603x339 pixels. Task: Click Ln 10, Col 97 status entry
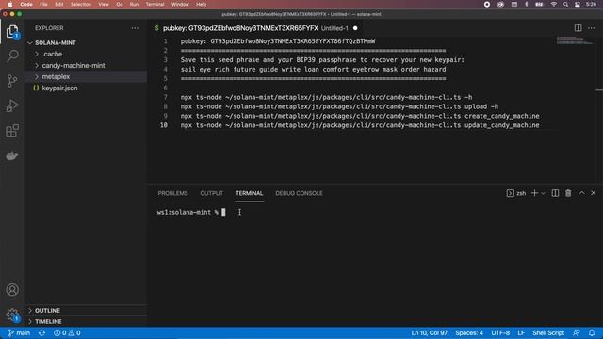(430, 332)
